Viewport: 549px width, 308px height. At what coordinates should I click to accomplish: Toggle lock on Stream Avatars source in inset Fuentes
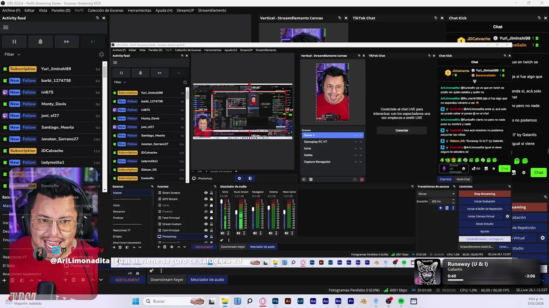[x=211, y=224]
